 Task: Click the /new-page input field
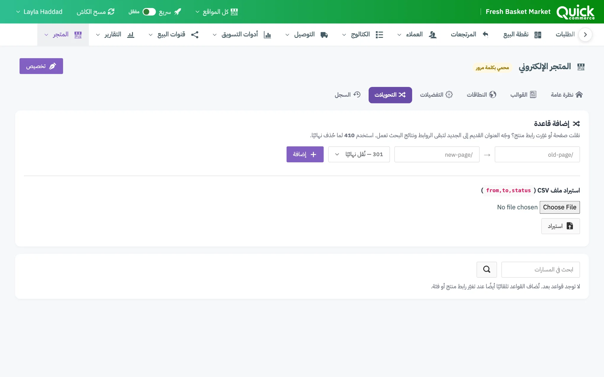point(437,154)
